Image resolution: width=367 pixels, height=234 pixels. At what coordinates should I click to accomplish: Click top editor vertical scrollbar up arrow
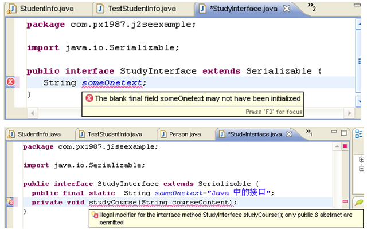[x=358, y=25]
